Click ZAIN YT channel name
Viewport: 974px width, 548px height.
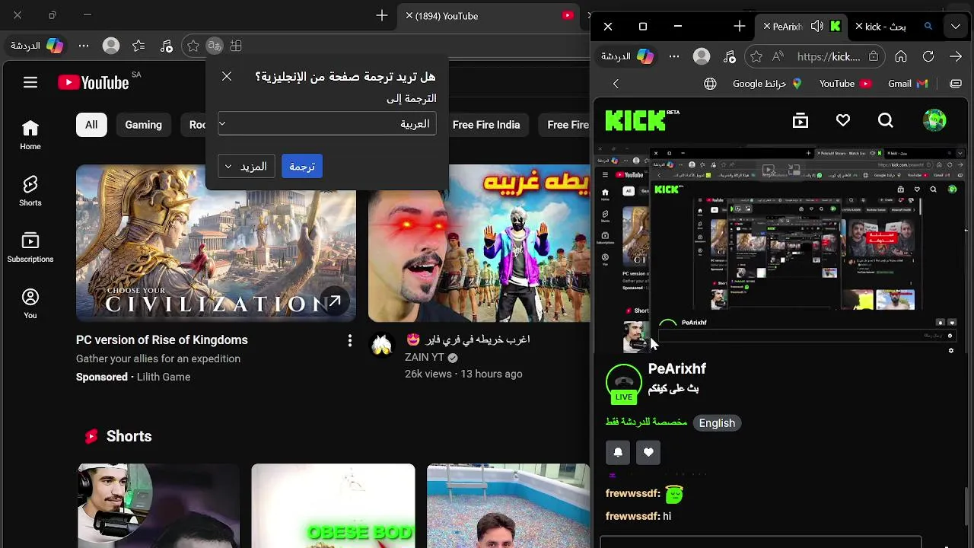click(425, 357)
